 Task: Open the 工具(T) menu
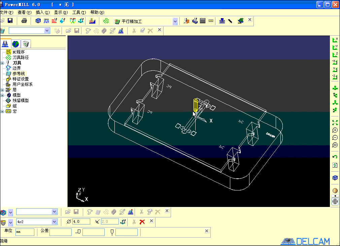[x=79, y=12]
